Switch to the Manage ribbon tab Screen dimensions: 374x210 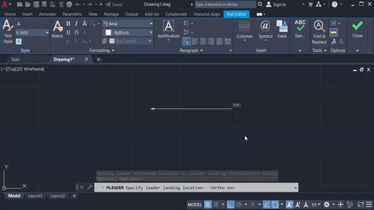[111, 14]
